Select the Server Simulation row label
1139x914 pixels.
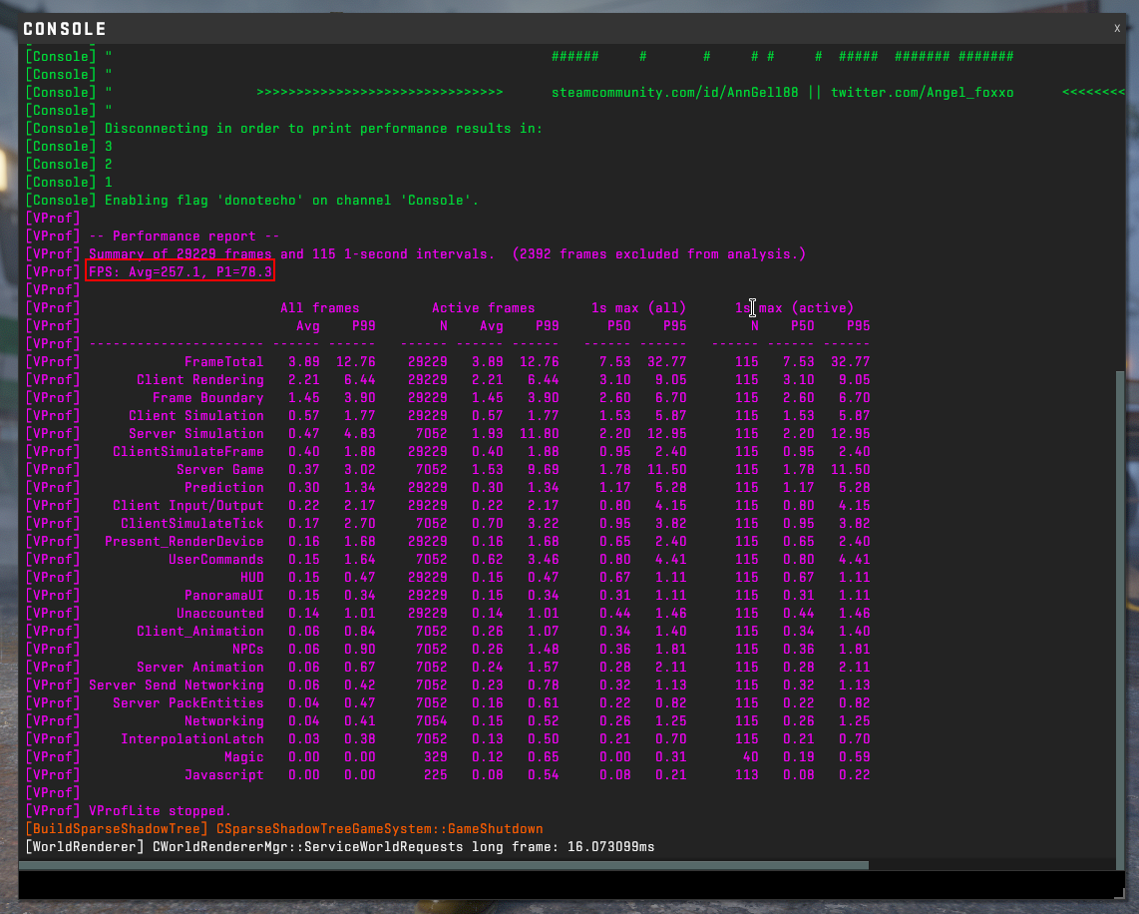(x=195, y=434)
